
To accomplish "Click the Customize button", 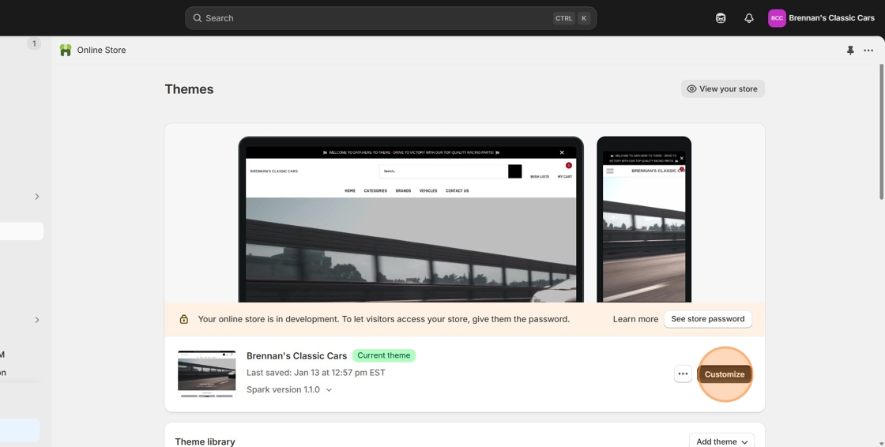I will coord(724,374).
